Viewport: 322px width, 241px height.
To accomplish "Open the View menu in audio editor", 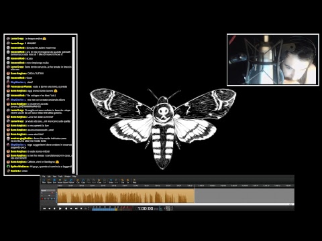I will [x=54, y=176].
